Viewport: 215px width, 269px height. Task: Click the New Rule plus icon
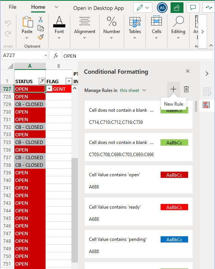173,89
